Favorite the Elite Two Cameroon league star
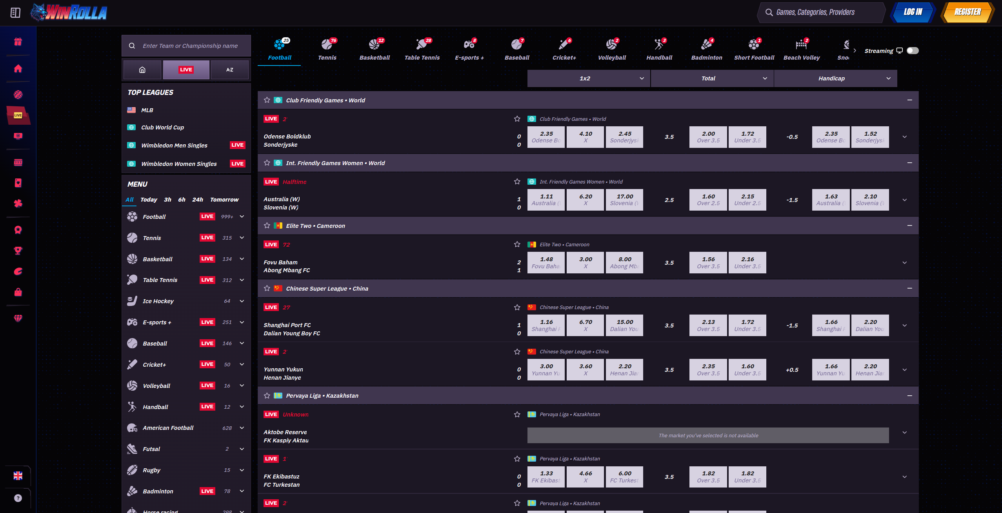 [267, 226]
